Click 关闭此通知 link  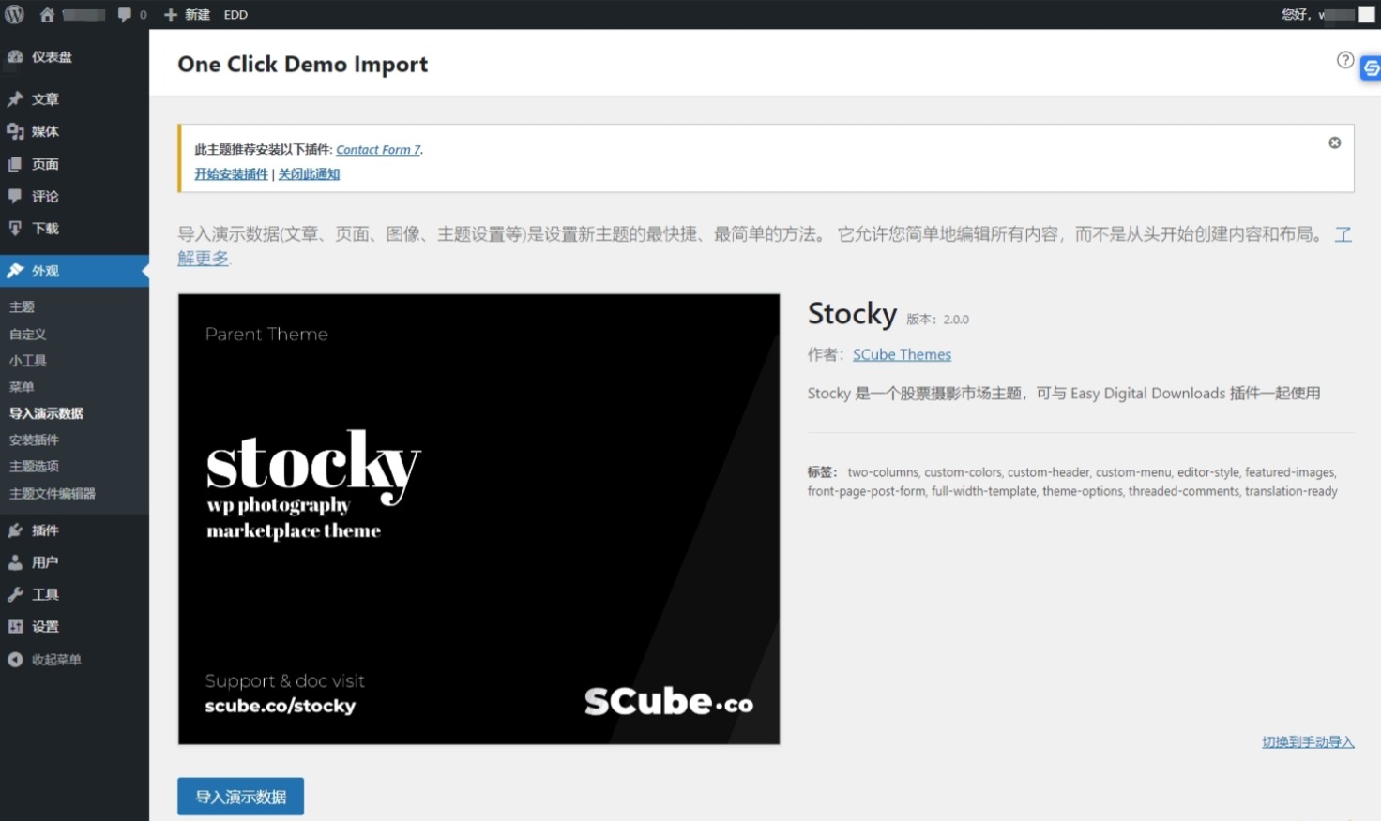tap(309, 173)
